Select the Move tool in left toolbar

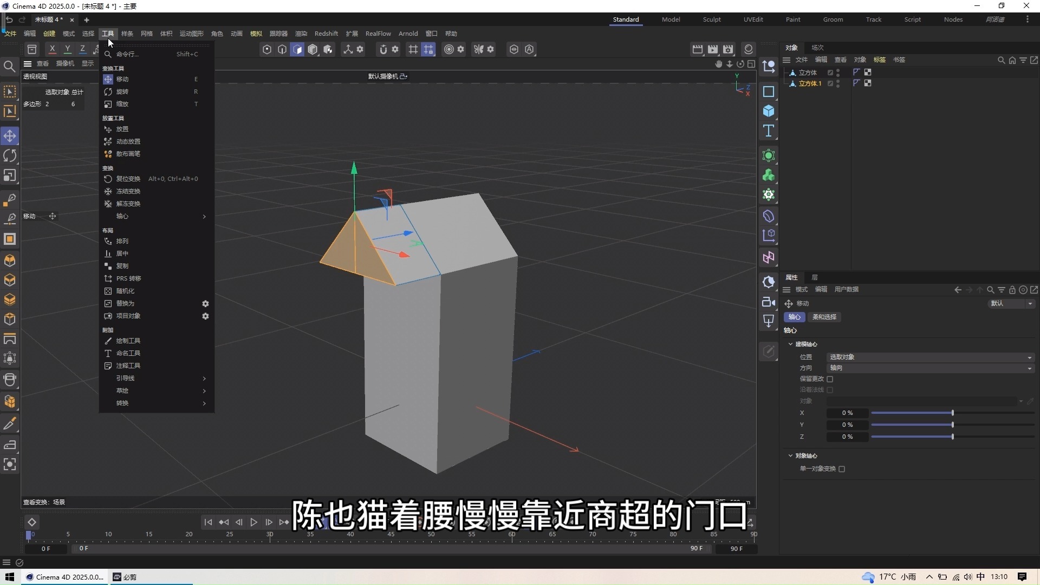(x=10, y=136)
